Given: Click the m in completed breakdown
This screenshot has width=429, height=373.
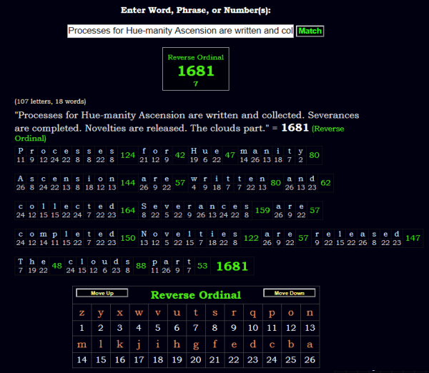Looking at the screenshot, I should [44, 234].
